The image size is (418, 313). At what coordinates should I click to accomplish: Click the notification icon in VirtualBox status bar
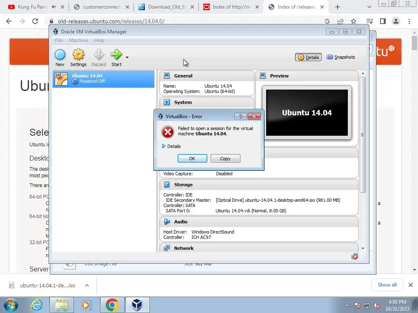point(355,257)
